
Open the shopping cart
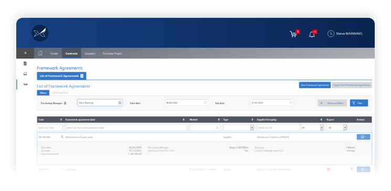tap(293, 34)
